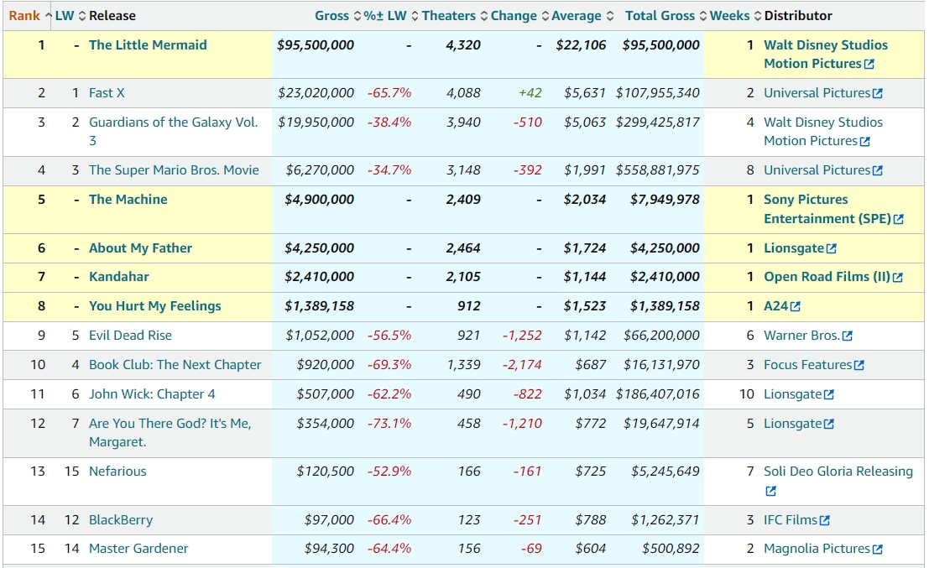Click the Distributor column header

[x=798, y=16]
